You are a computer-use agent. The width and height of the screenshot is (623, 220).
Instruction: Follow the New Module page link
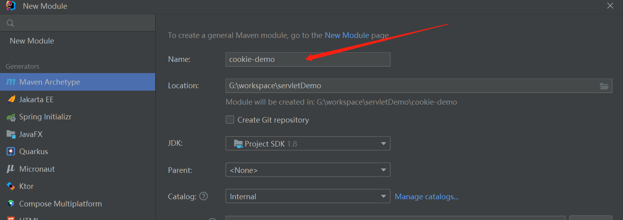347,36
